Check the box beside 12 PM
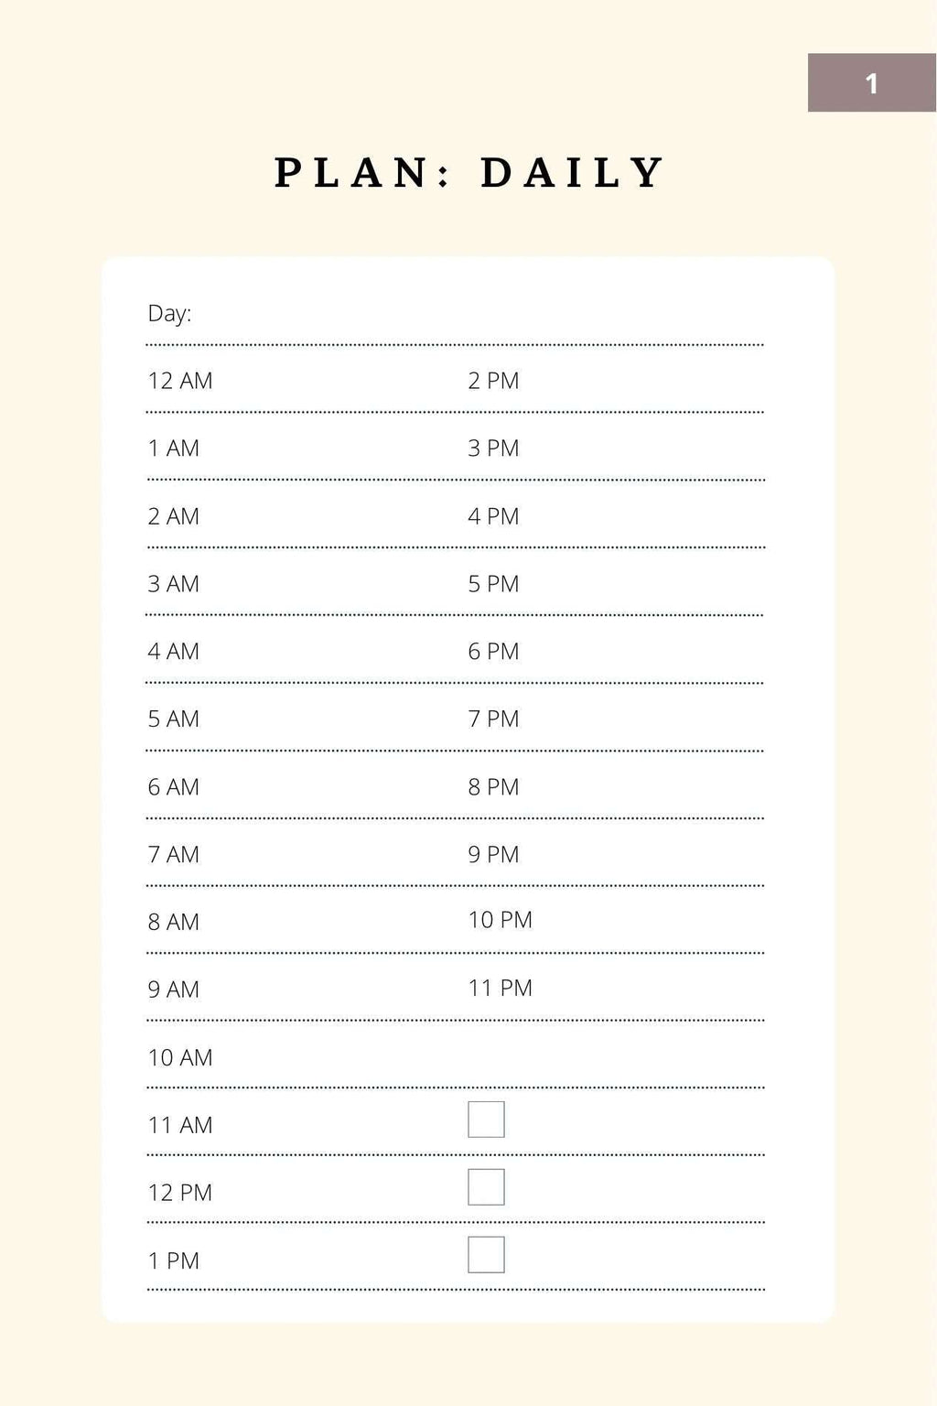Screen dimensions: 937x1406 click(486, 1187)
